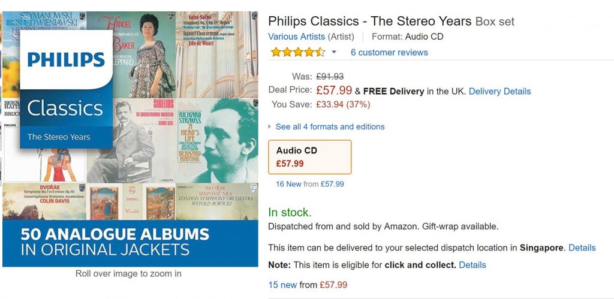This screenshot has width=614, height=299.
Task: Expand See all 4 formats and editions
Action: (x=329, y=126)
